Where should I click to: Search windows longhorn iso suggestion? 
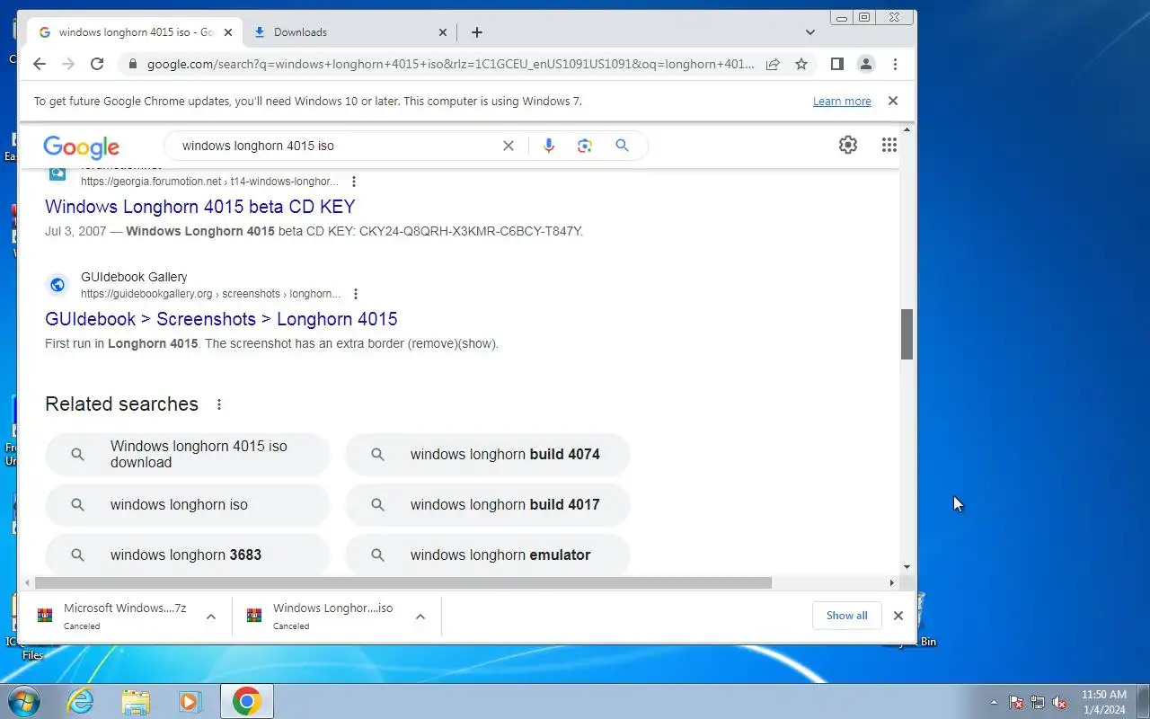(x=188, y=505)
